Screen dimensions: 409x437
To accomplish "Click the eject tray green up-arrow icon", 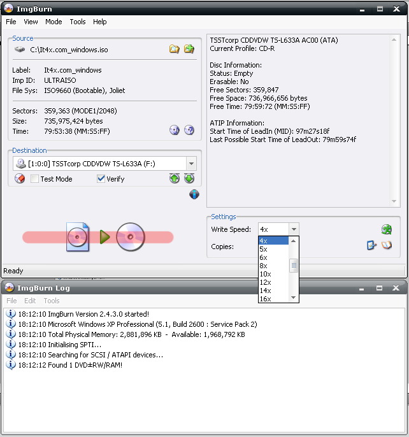I will (175, 178).
